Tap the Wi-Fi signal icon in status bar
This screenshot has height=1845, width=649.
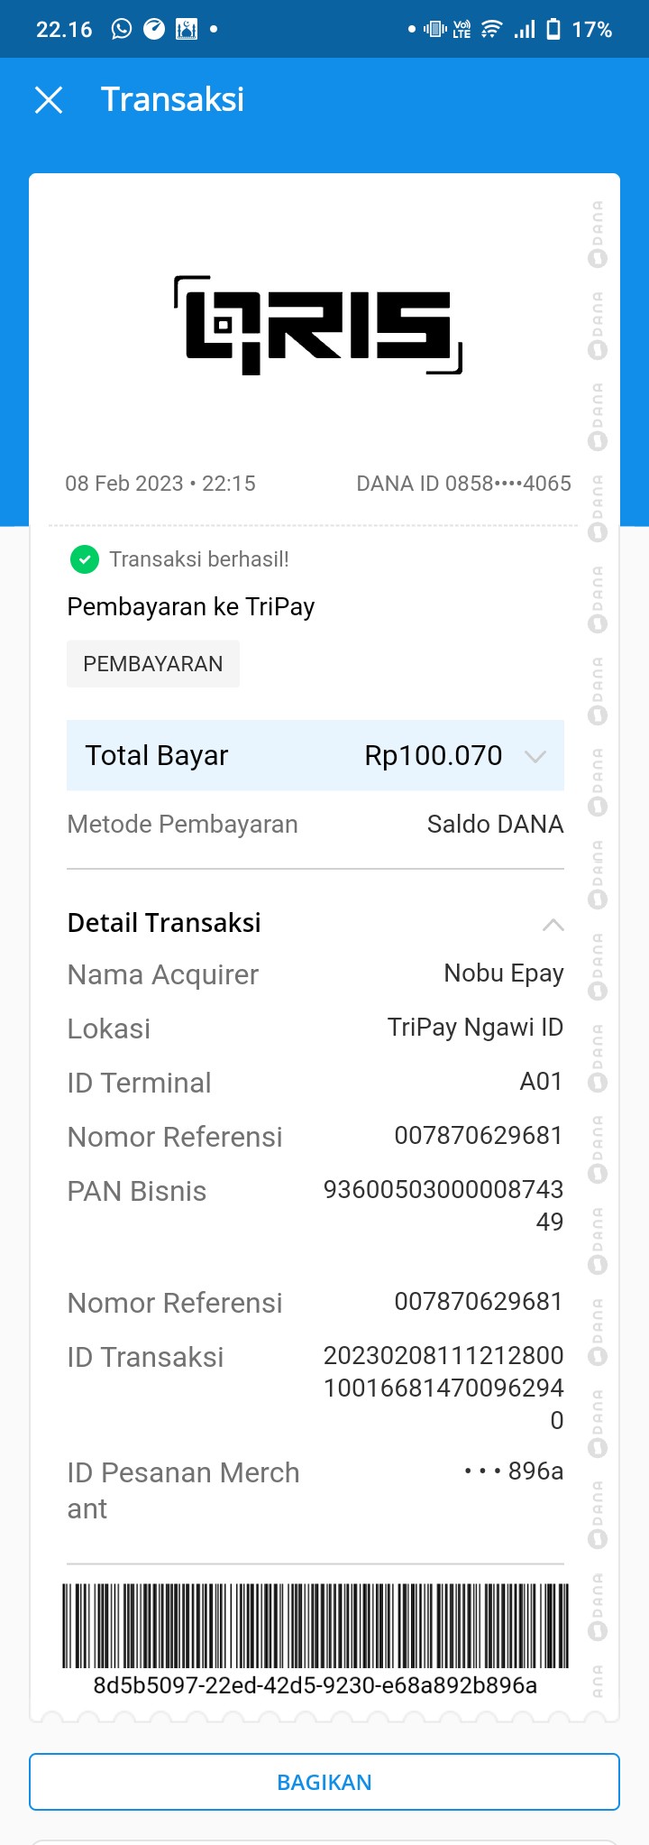(491, 30)
